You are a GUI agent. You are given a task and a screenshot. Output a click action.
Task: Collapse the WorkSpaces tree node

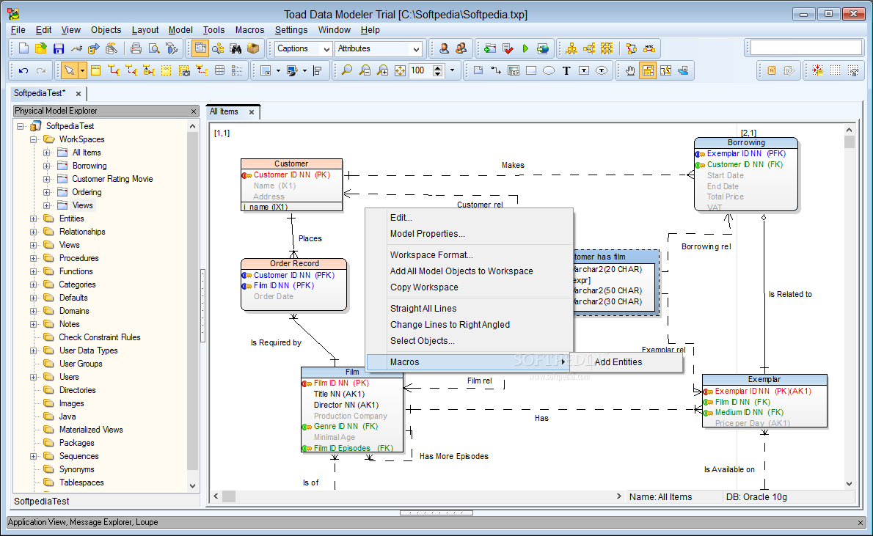tap(34, 140)
